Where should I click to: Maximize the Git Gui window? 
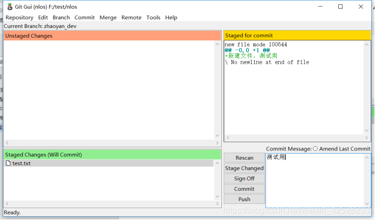click(x=340, y=6)
